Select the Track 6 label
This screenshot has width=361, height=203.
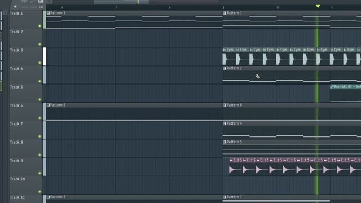[x=16, y=105]
